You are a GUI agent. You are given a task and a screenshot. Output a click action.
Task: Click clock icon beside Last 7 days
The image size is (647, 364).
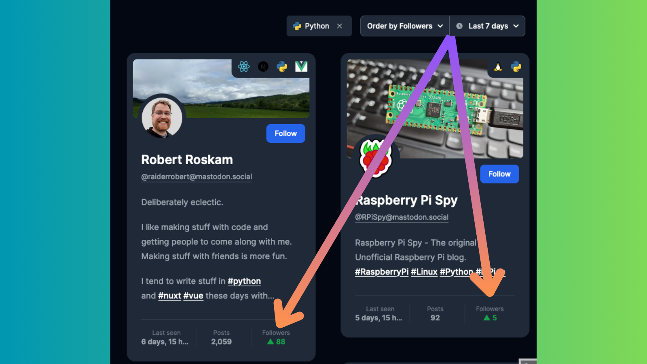click(x=459, y=26)
